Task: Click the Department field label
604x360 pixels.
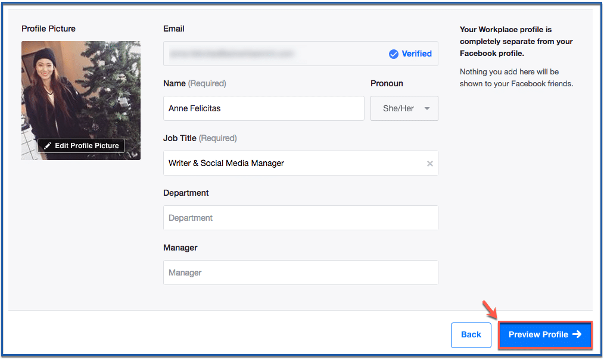Action: (x=186, y=193)
